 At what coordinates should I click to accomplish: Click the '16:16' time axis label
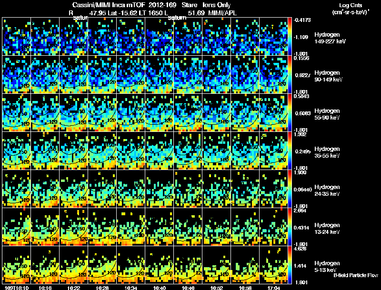point(45,288)
